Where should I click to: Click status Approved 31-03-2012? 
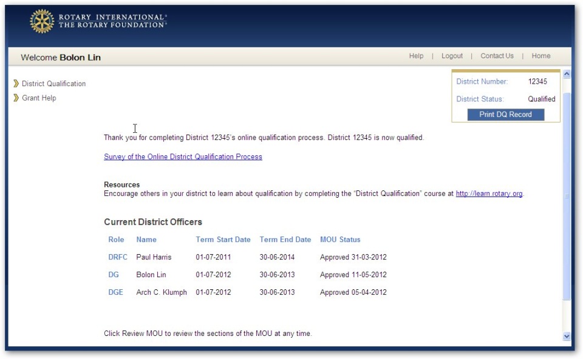tap(353, 257)
